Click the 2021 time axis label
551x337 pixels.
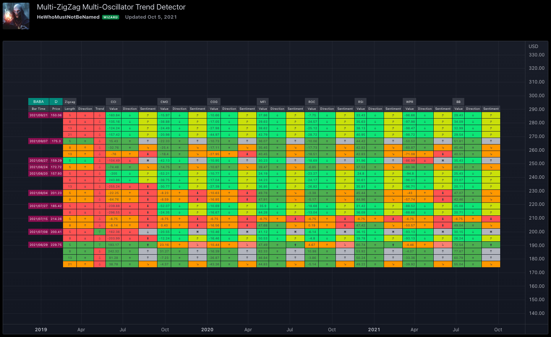pos(374,330)
